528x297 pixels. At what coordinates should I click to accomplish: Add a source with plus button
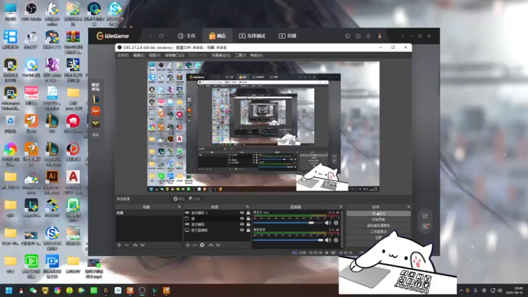point(187,245)
